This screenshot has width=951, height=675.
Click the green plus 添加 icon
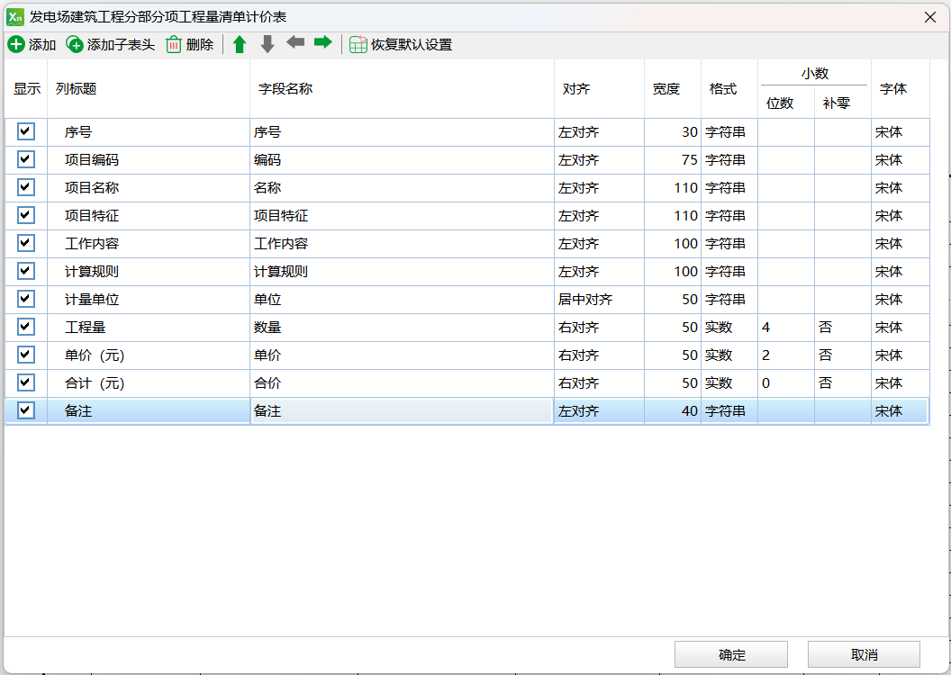[16, 44]
